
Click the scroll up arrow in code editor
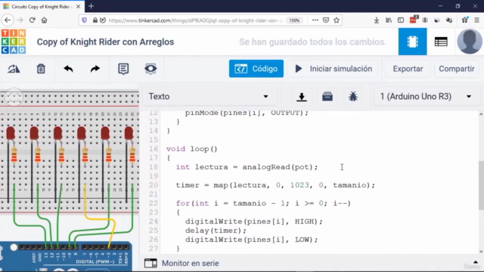tap(481, 114)
